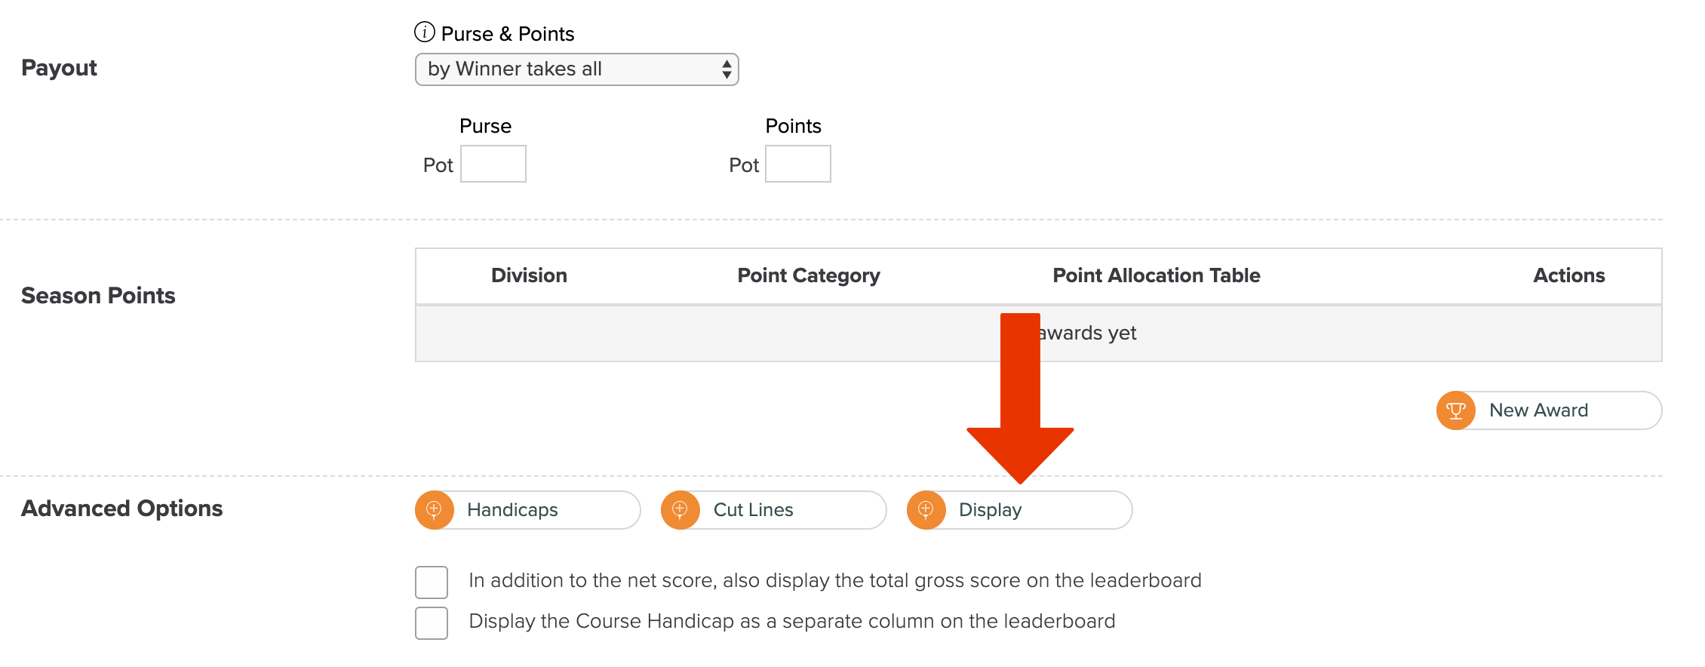Click the Point Allocation Table column header

[x=1157, y=275]
